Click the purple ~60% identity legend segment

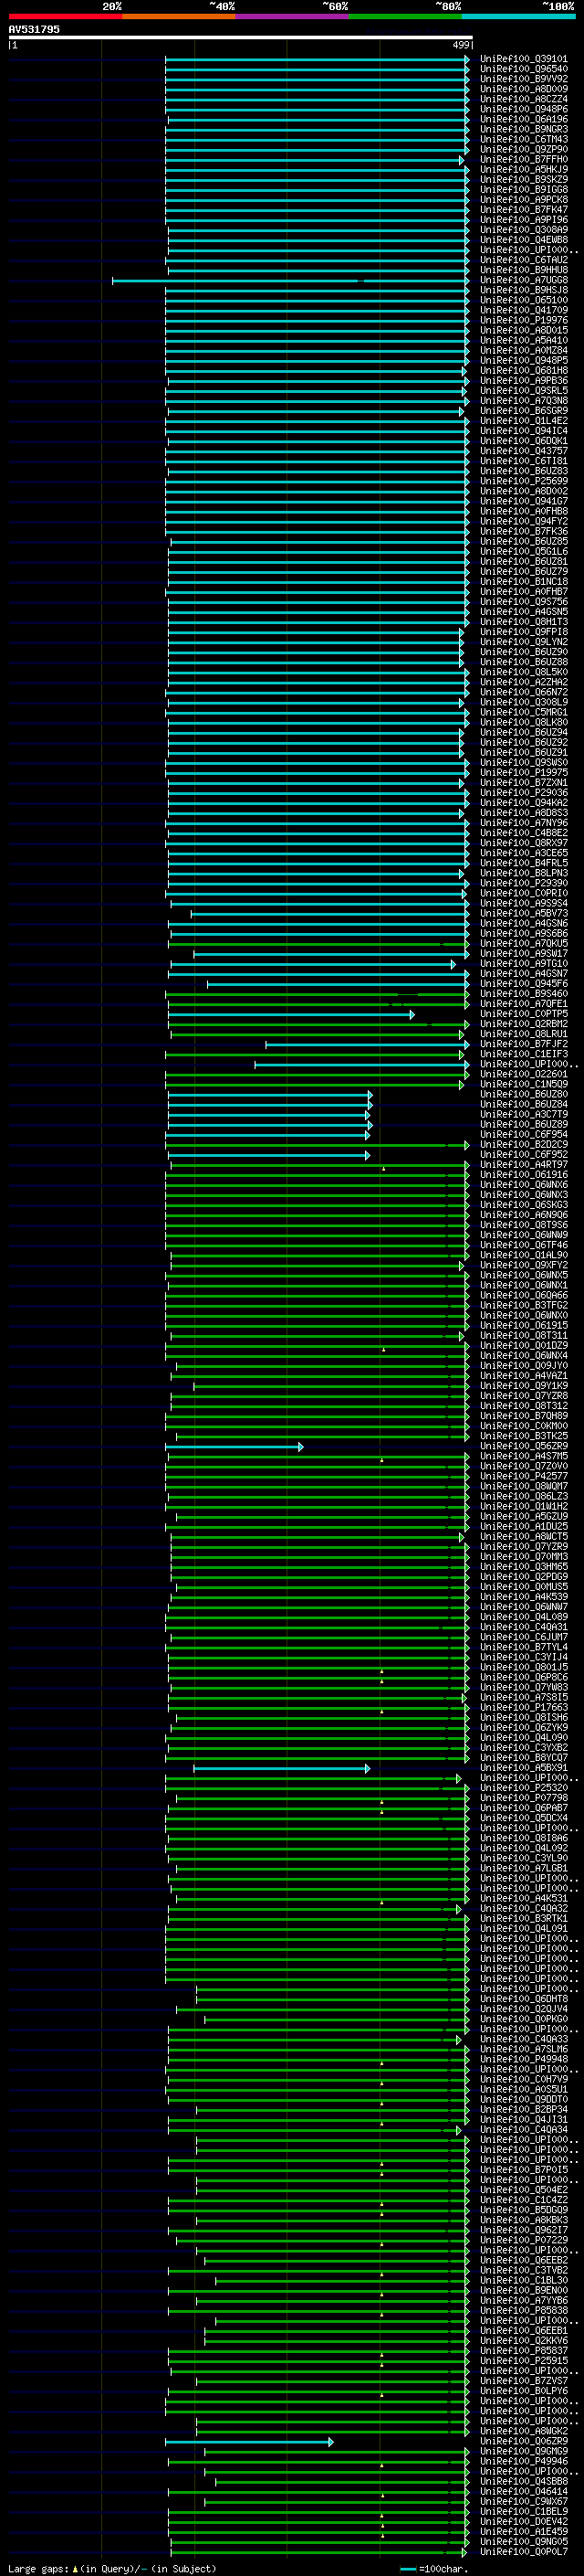click(x=293, y=16)
